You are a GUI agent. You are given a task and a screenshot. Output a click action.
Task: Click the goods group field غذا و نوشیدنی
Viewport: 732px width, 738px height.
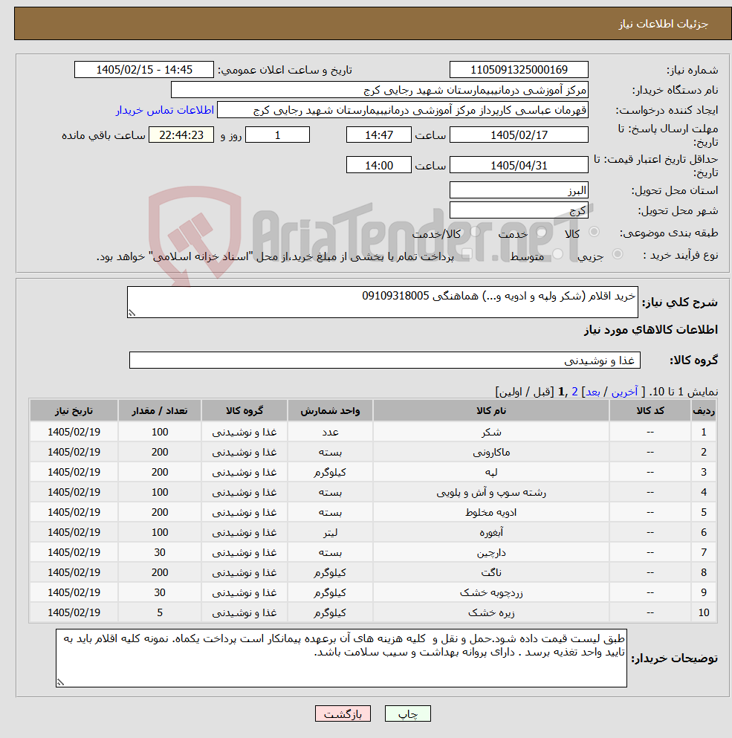click(x=385, y=360)
